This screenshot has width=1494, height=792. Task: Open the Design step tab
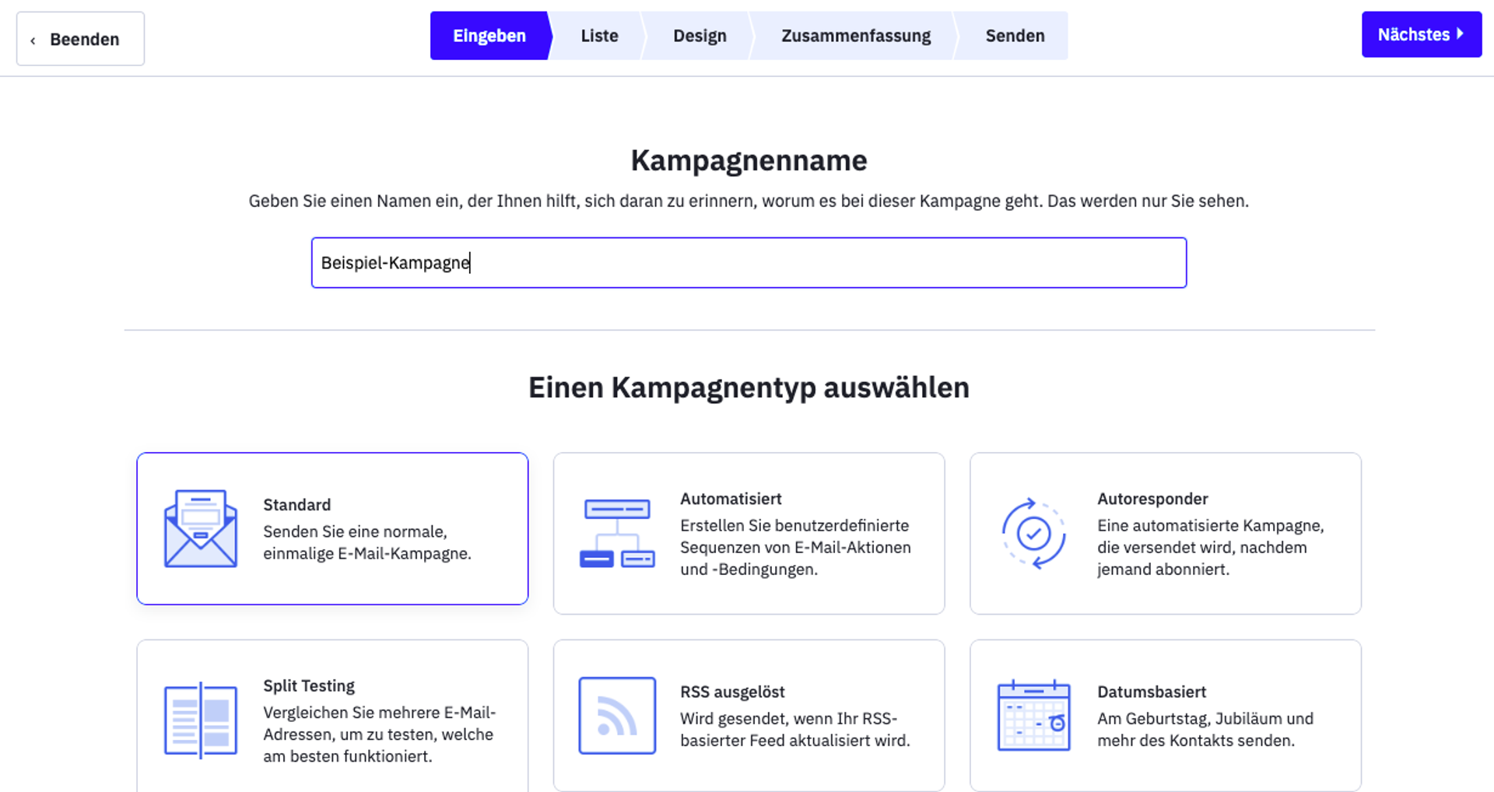pyautogui.click(x=700, y=36)
